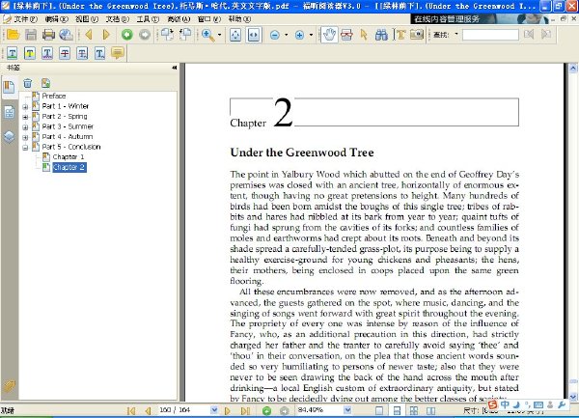Enable Continuous Facing layout in status bar
Screen dimensions: 579x418
[x=414, y=410]
